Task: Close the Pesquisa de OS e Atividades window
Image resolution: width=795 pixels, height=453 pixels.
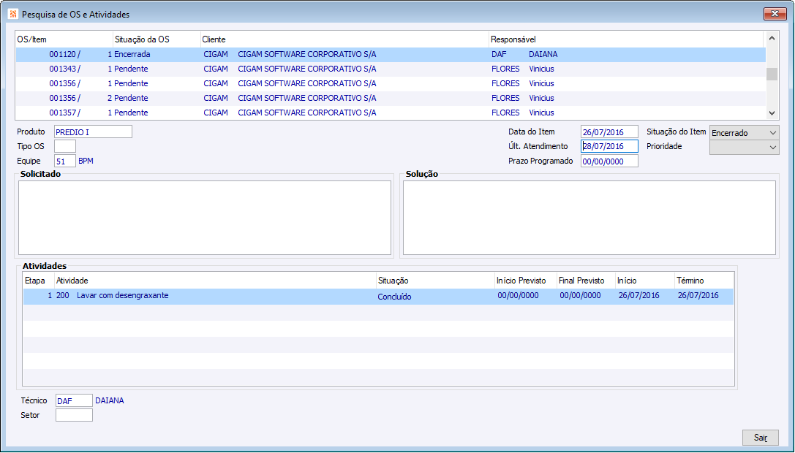Action: pos(775,14)
